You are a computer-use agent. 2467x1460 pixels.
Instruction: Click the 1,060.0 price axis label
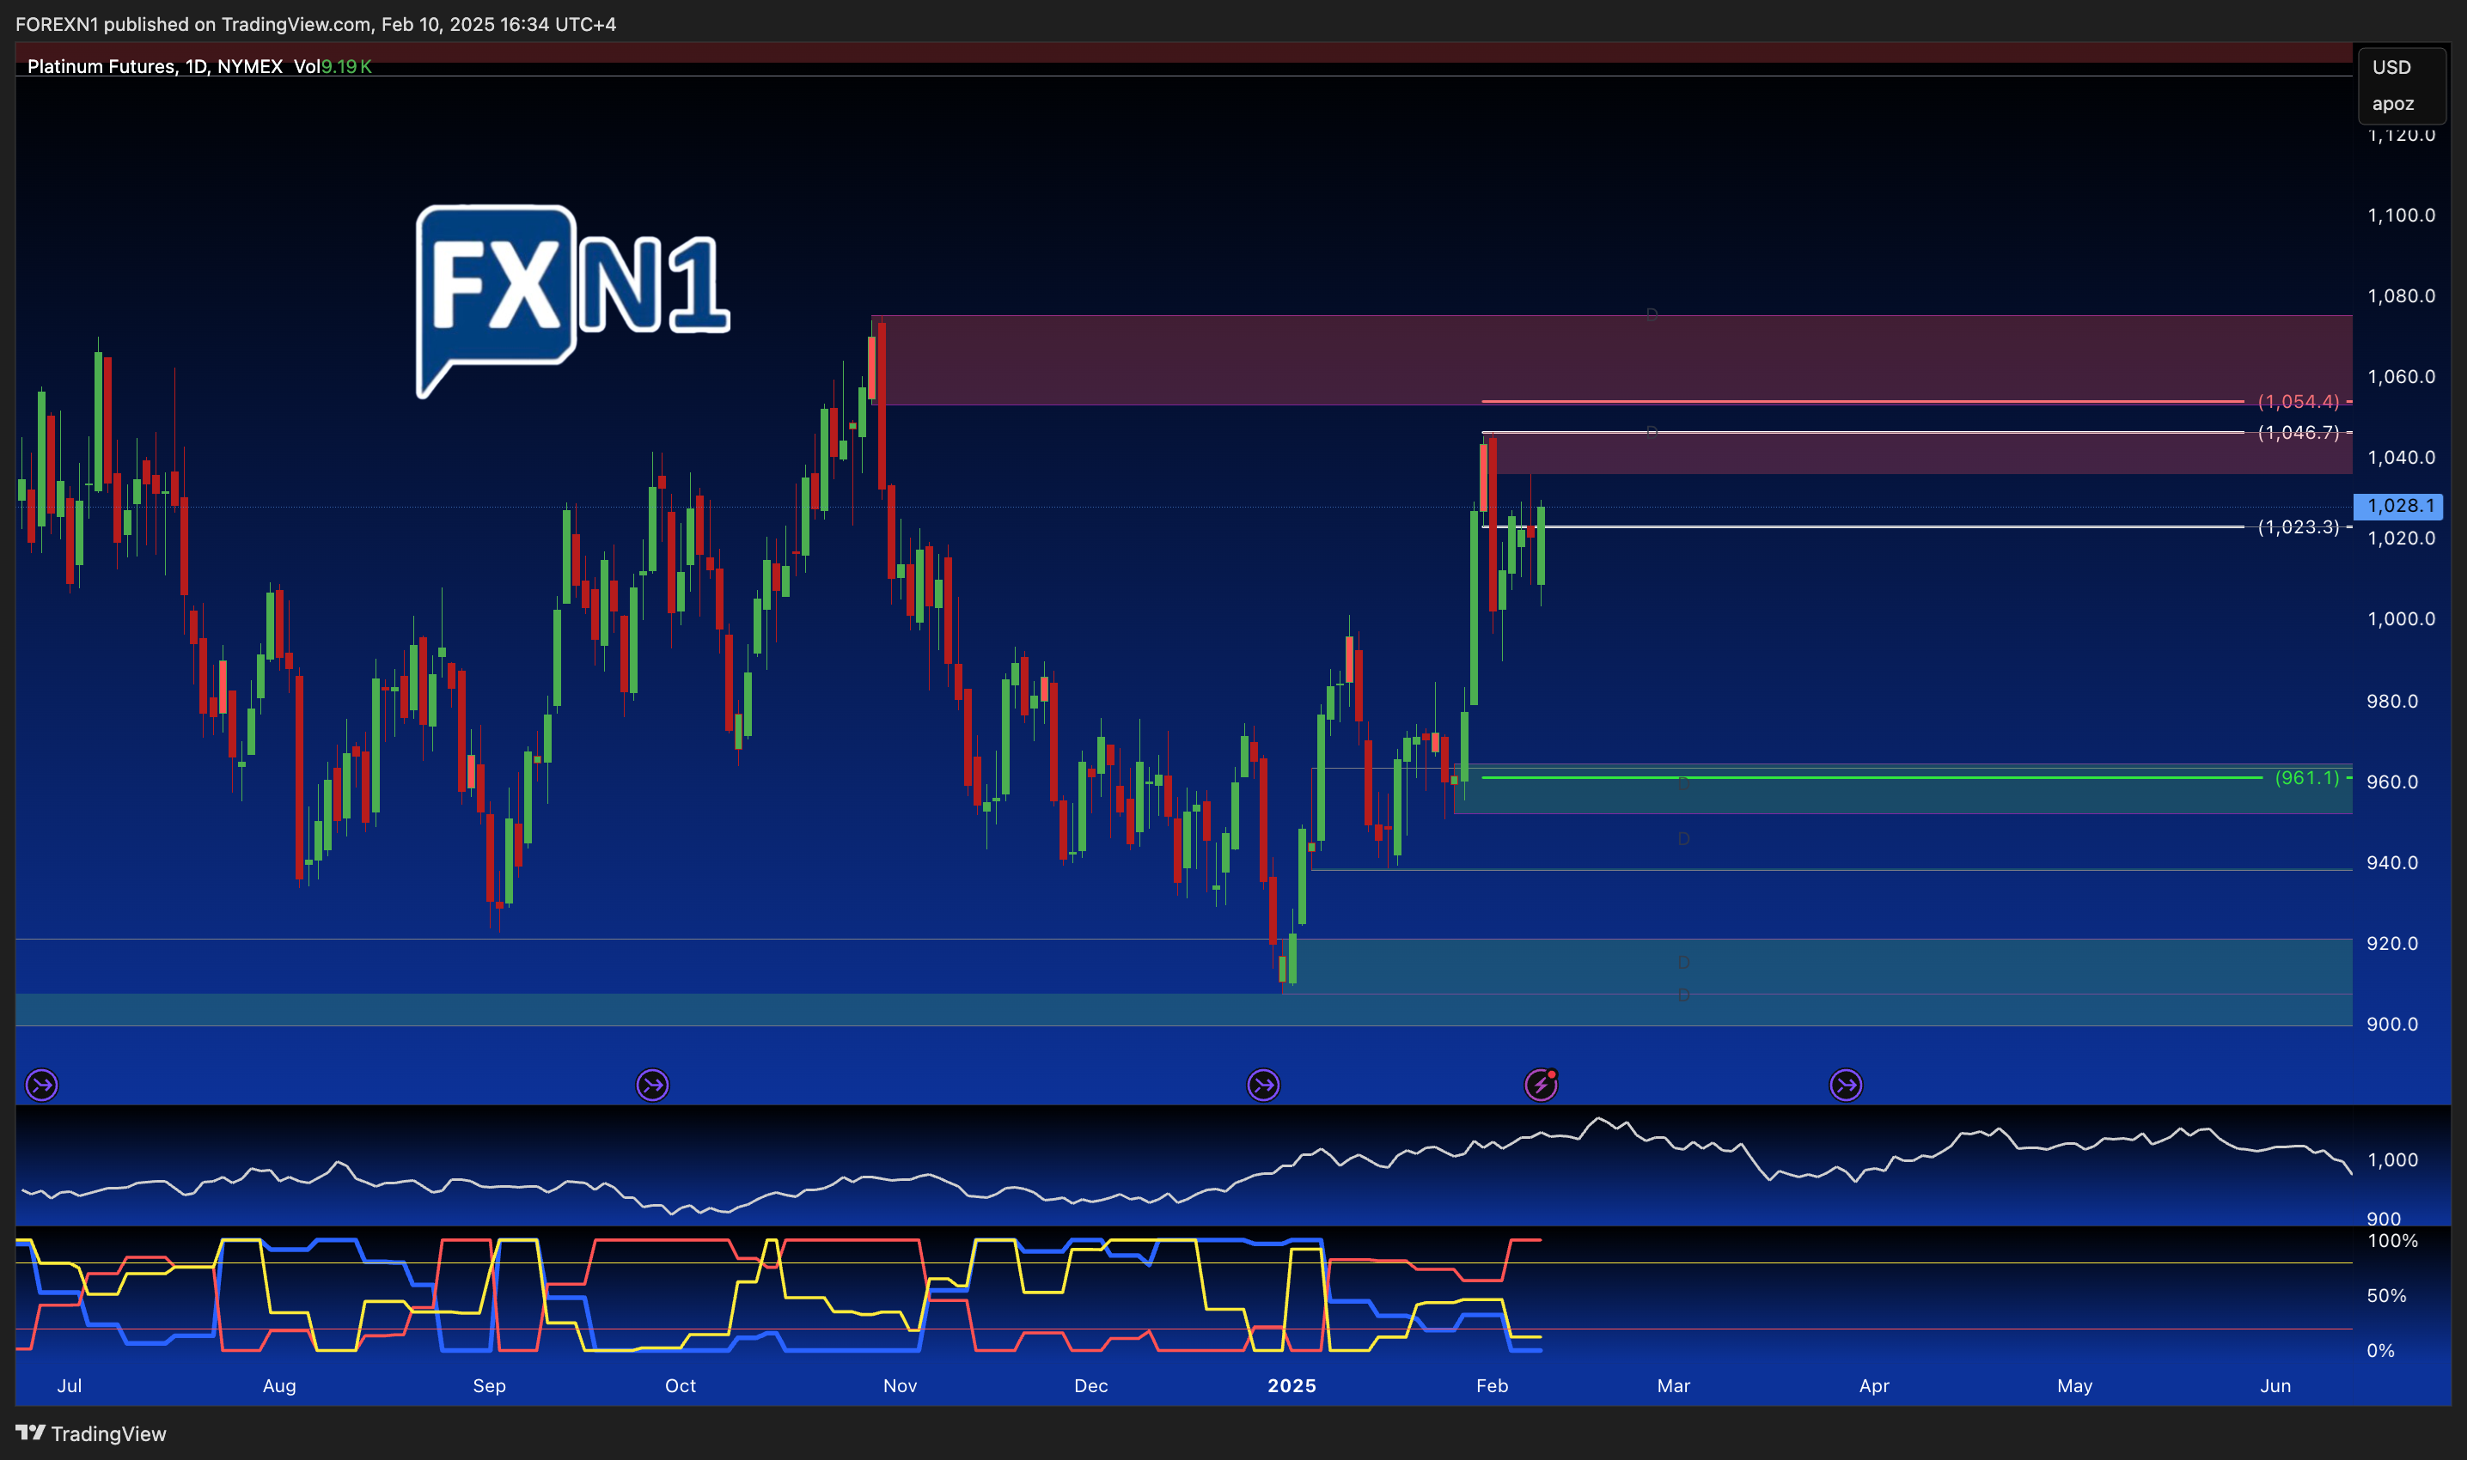point(2401,376)
